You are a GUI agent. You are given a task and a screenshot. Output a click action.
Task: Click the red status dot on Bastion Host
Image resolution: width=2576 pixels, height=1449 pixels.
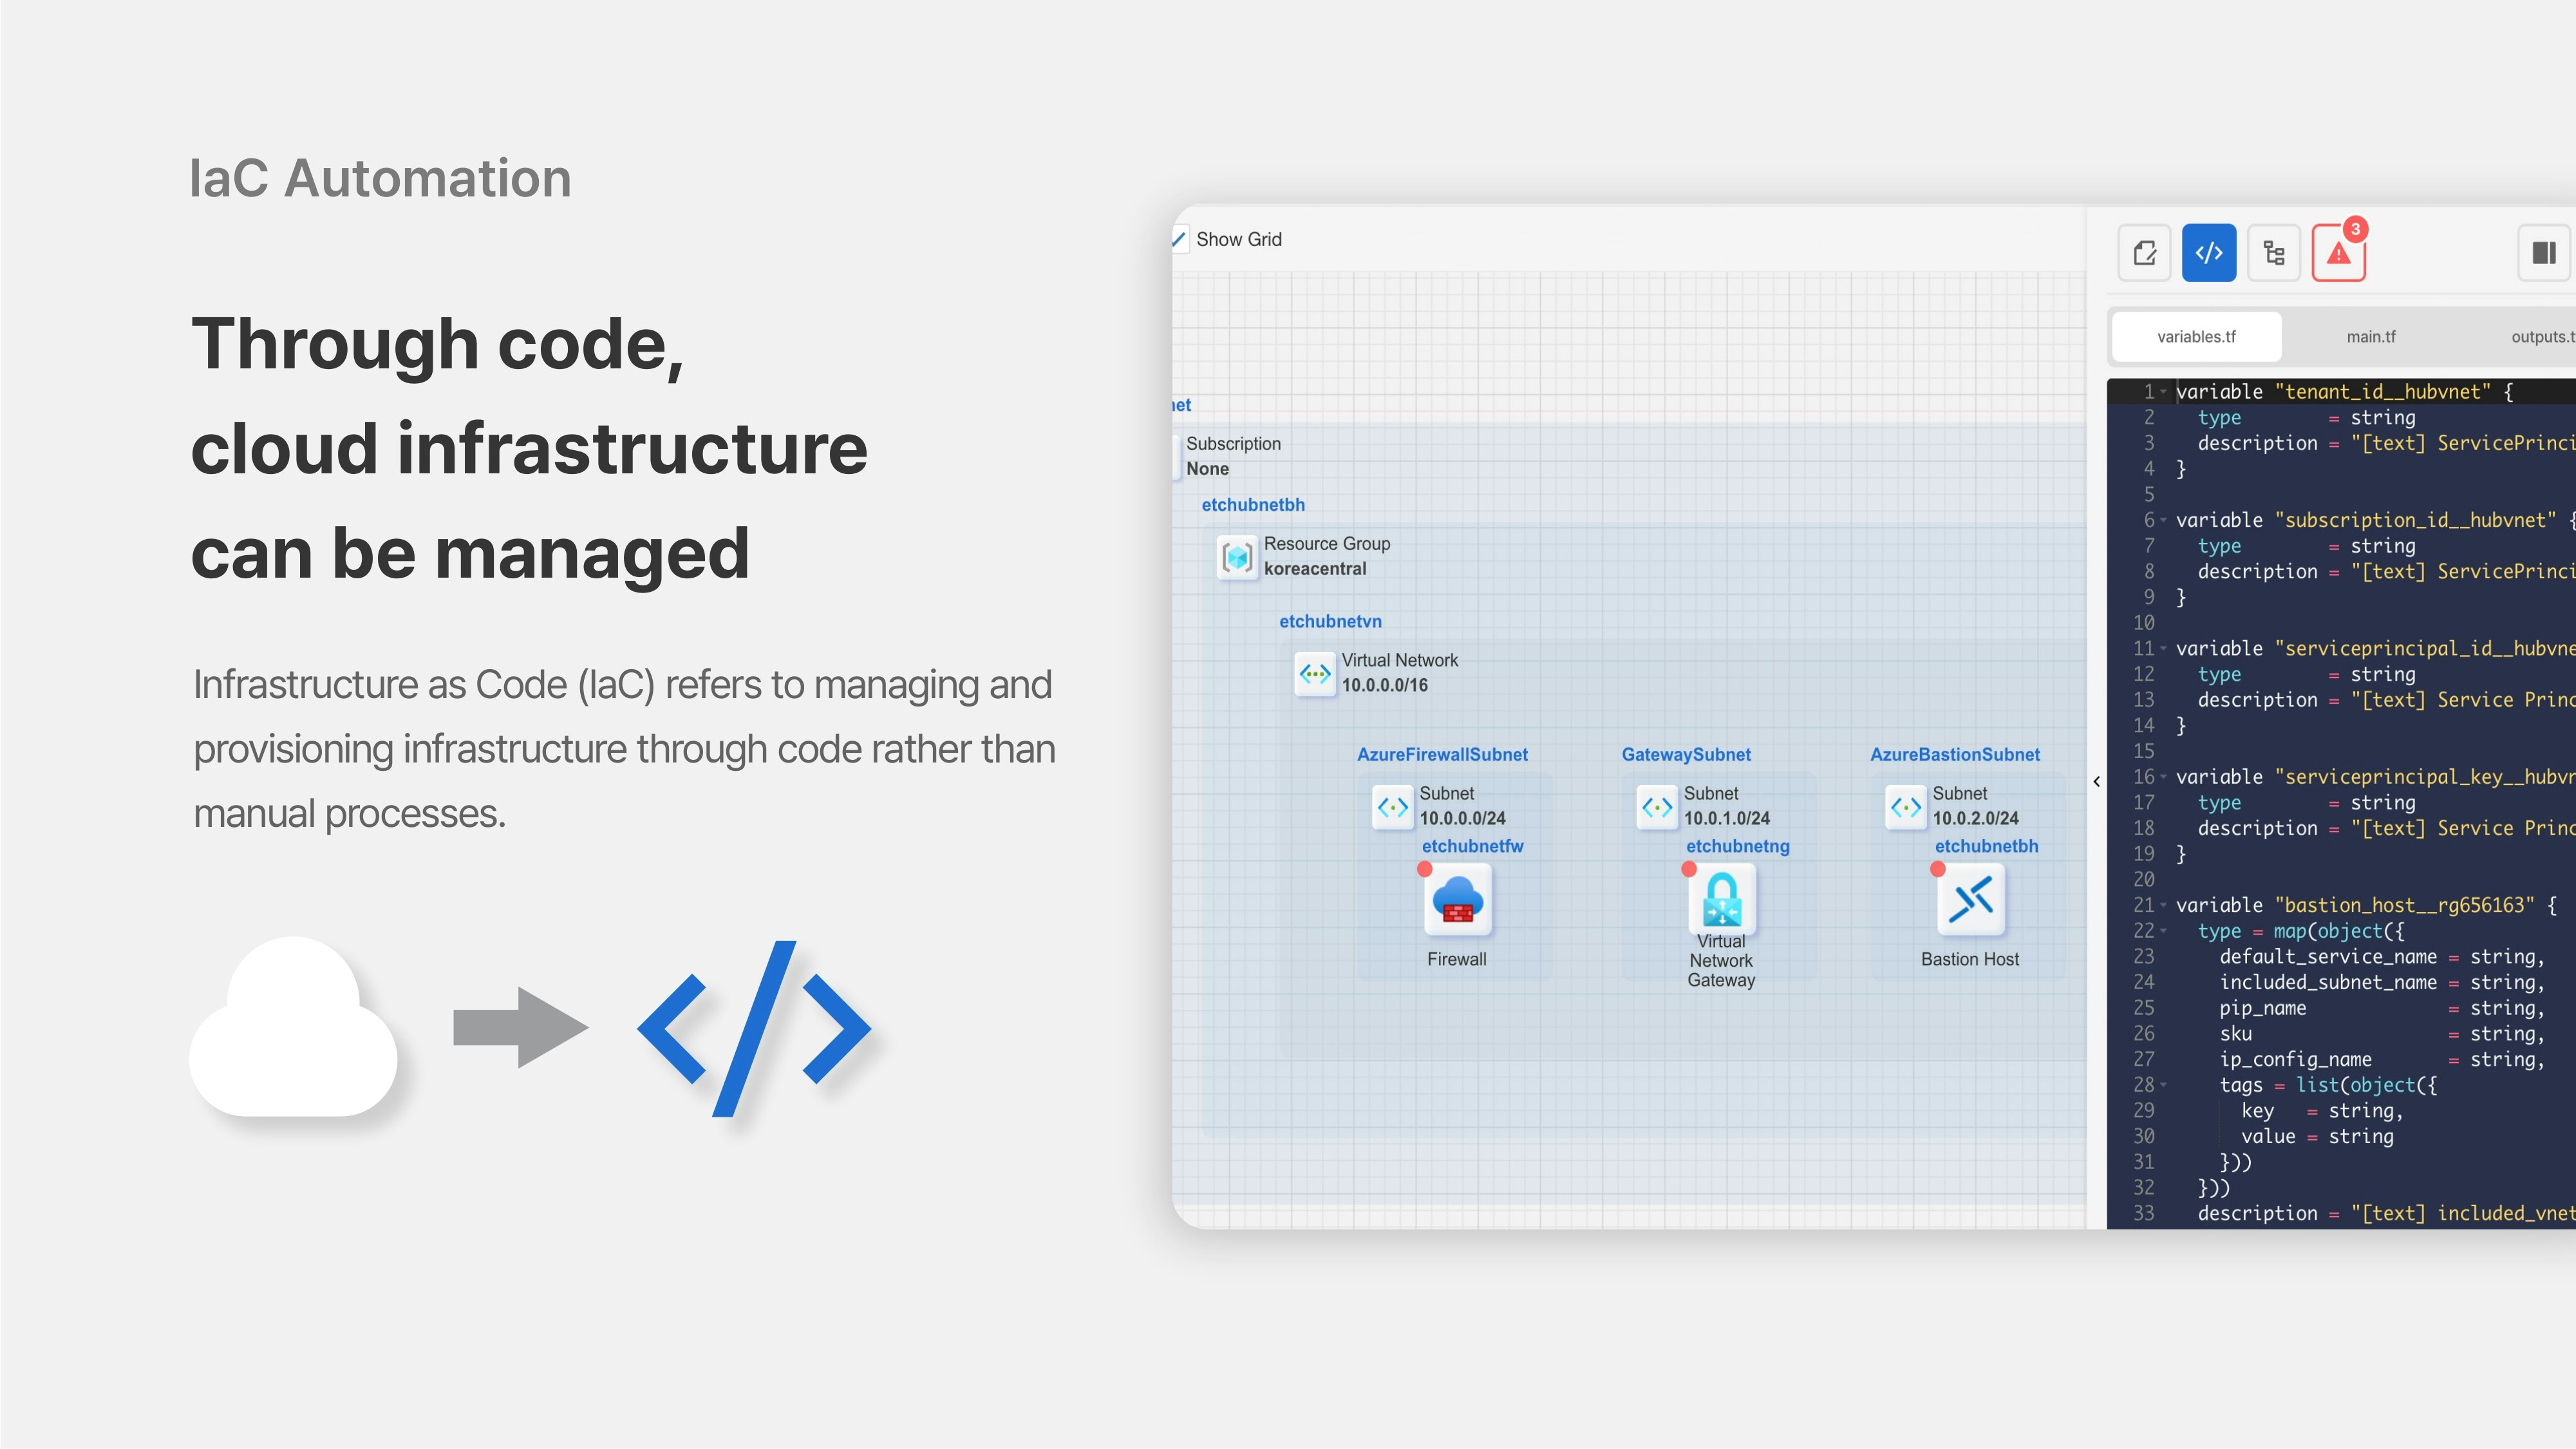[x=1938, y=869]
